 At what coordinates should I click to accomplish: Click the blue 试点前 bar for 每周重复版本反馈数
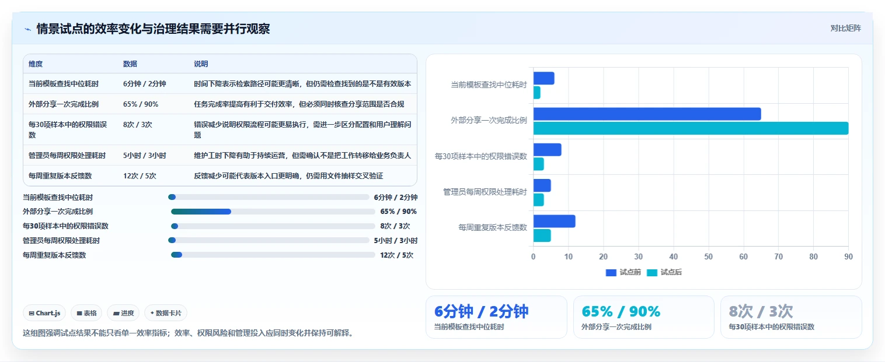click(x=554, y=221)
